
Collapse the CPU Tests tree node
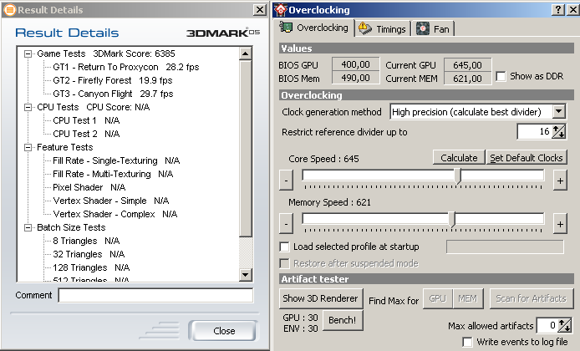tap(28, 107)
